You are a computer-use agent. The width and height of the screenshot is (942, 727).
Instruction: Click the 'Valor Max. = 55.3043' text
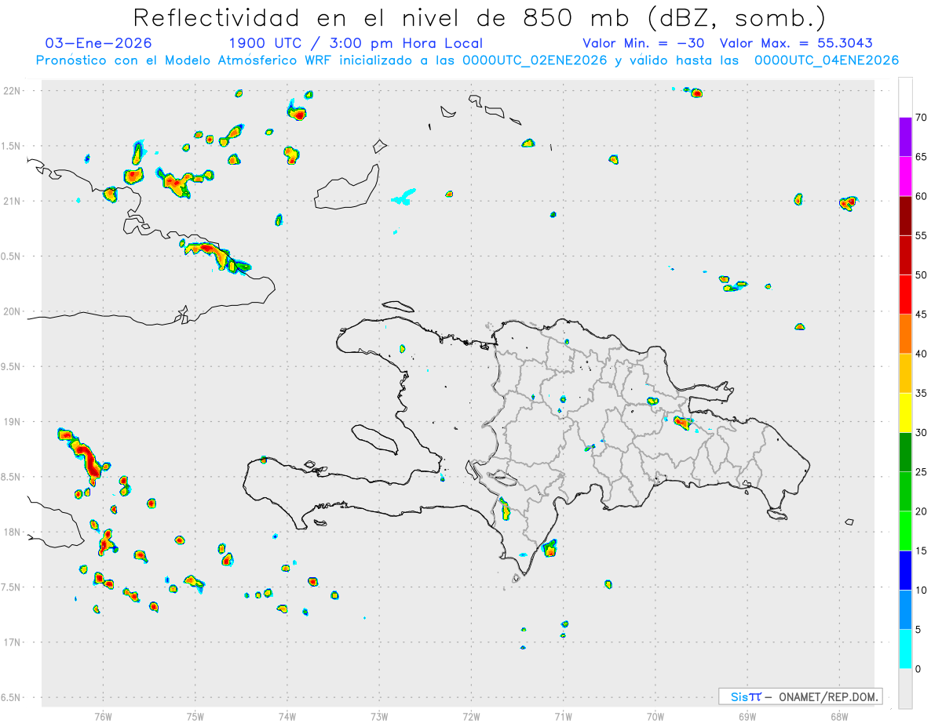[796, 44]
